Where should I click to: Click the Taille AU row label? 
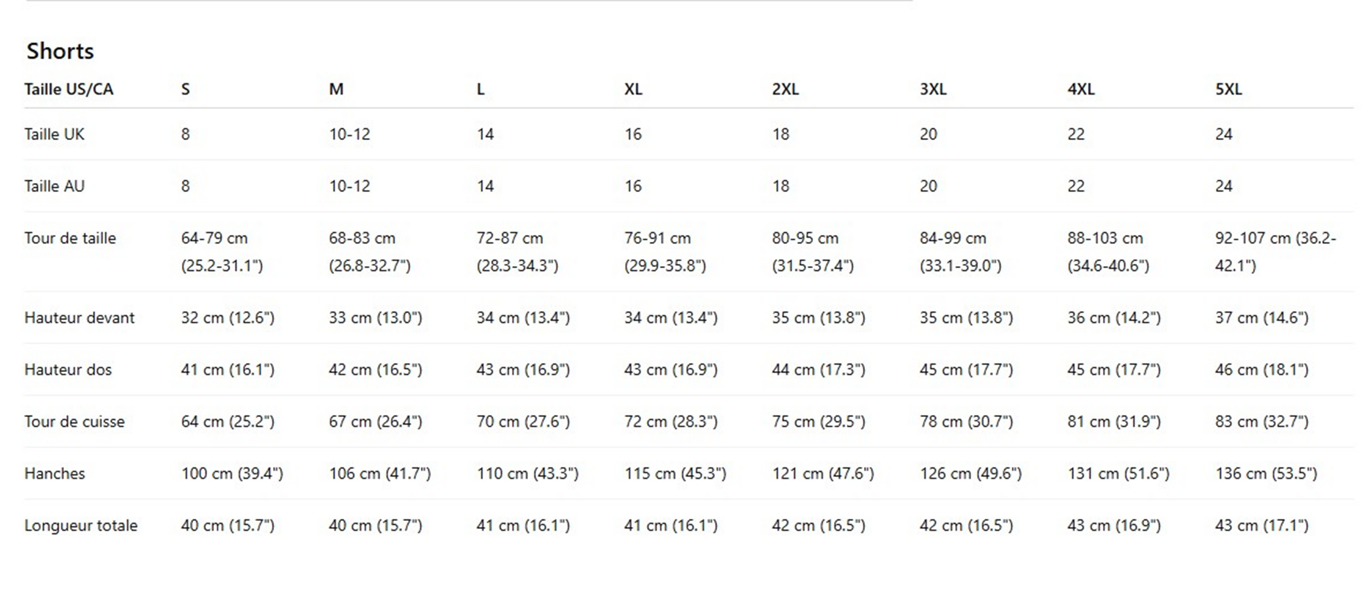pos(54,187)
